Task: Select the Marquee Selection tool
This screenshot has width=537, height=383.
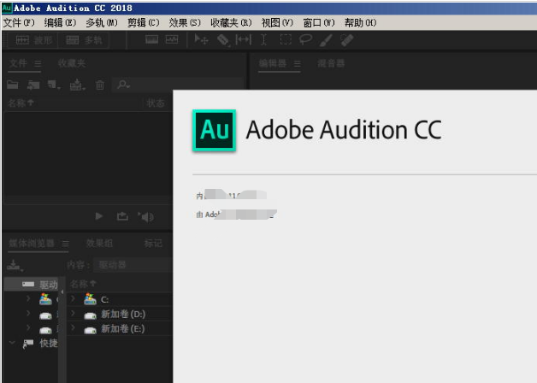Action: pos(286,39)
